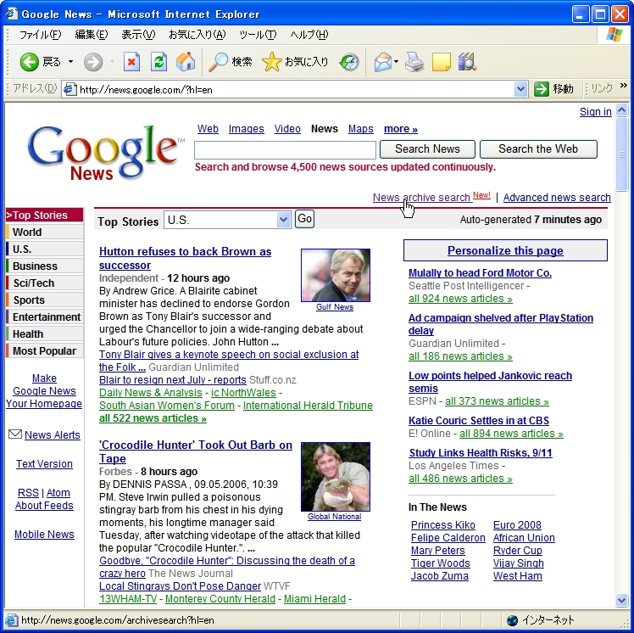The height and width of the screenshot is (633, 634).
Task: Click the green Go arrow icon
Action: (x=541, y=89)
